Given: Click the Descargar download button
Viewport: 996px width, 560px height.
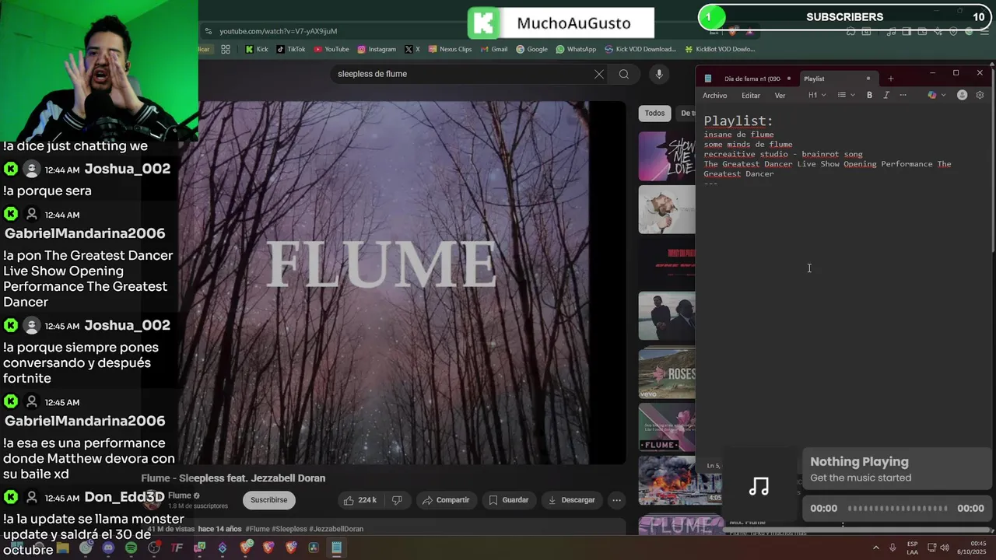Looking at the screenshot, I should [572, 500].
